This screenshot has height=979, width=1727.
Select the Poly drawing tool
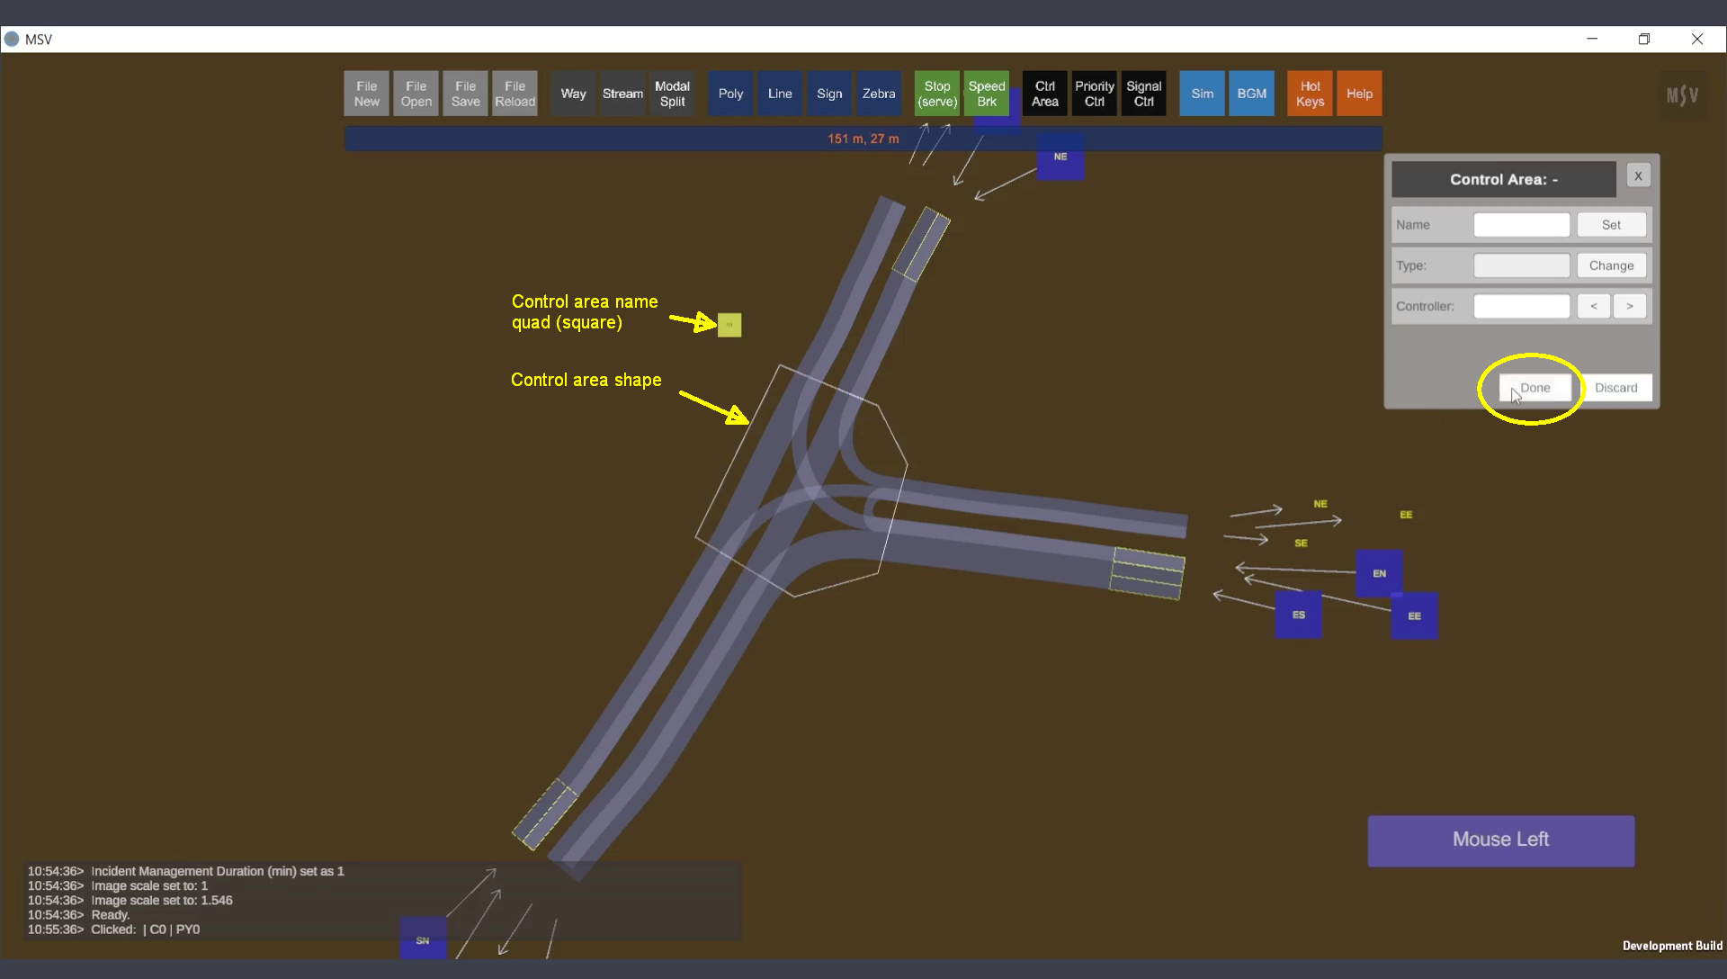pyautogui.click(x=730, y=94)
